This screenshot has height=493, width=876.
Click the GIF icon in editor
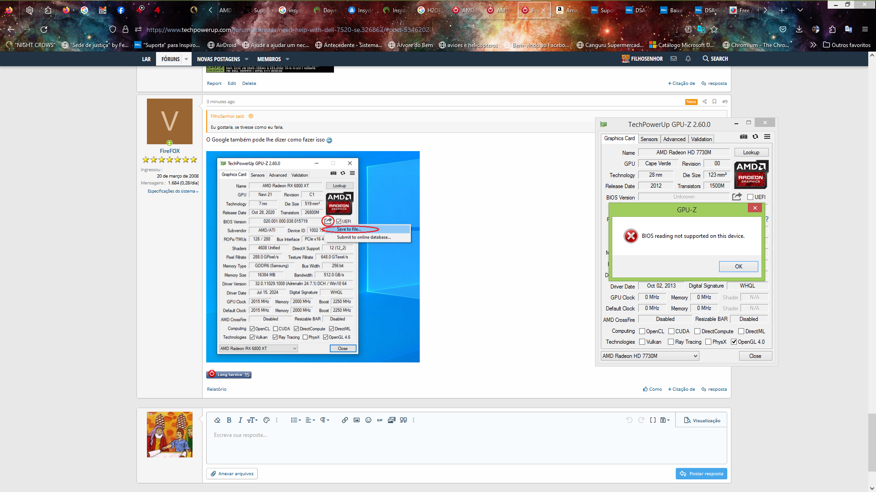click(x=380, y=420)
